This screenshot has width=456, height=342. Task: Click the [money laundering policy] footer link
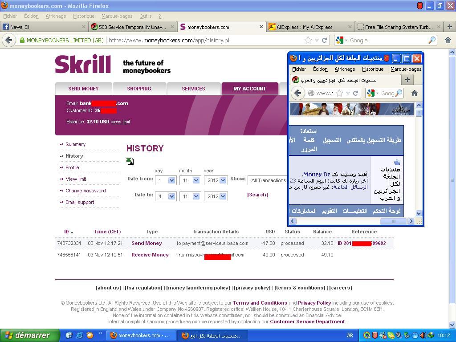198,288
